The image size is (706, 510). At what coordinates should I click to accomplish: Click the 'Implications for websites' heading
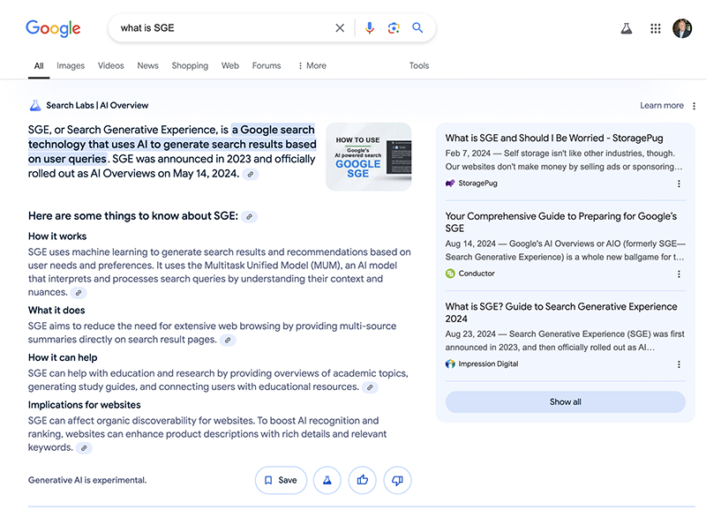pos(84,405)
